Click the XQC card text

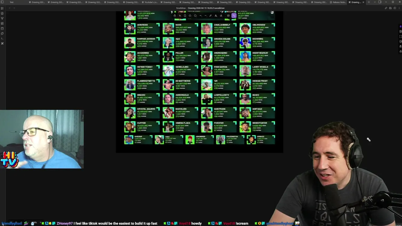click(x=178, y=39)
